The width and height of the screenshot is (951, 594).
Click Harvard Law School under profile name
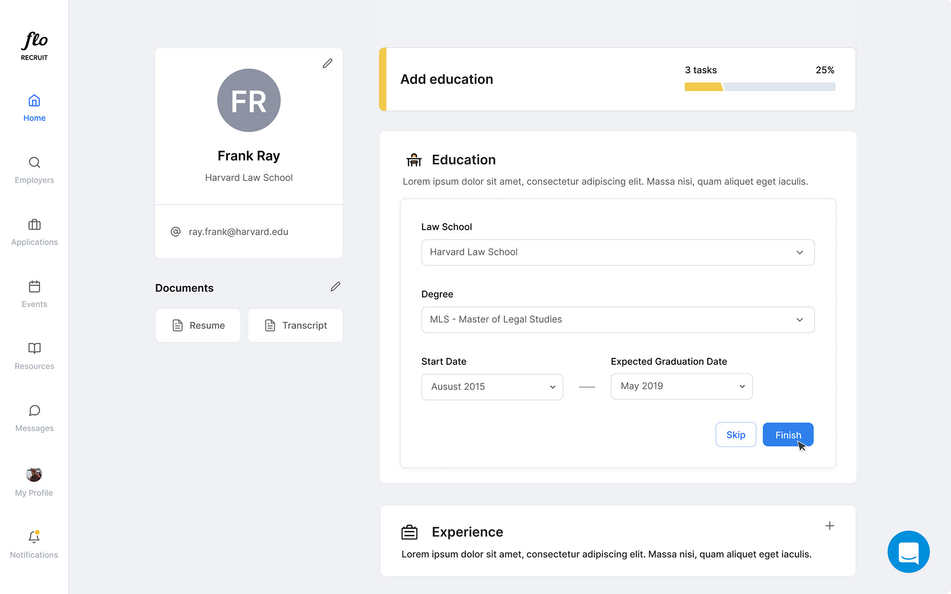pos(249,178)
